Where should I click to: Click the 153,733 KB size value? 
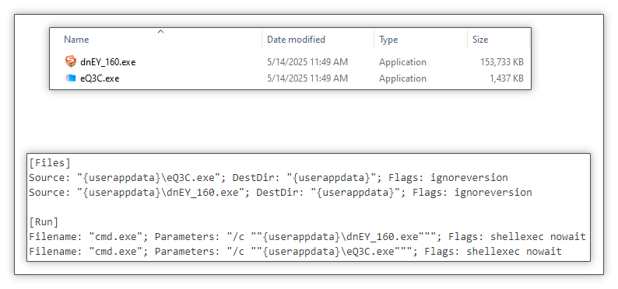pos(502,62)
